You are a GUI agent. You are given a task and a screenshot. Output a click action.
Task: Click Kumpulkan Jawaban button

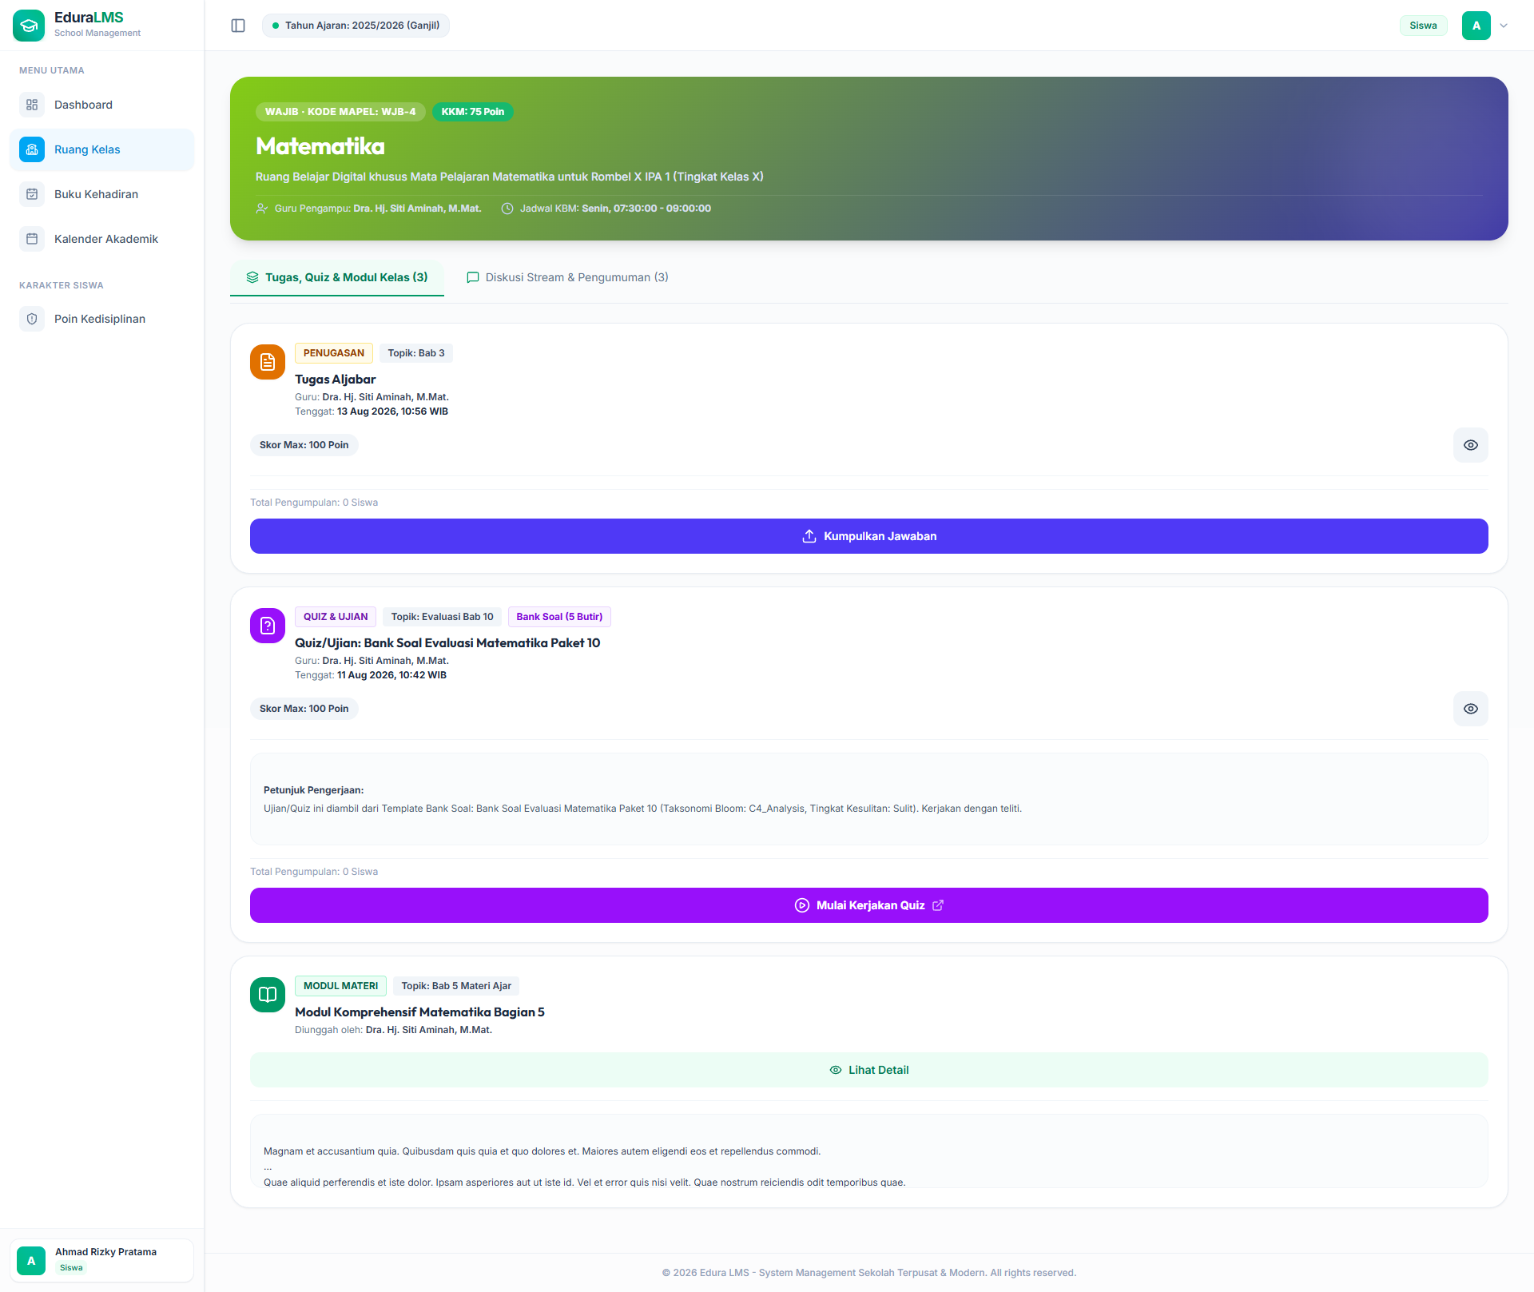869,536
